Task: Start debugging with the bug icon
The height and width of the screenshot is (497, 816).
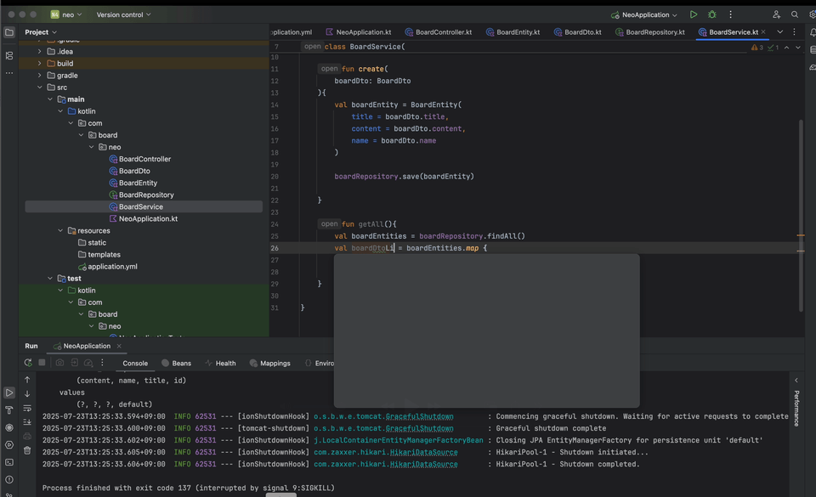Action: pyautogui.click(x=712, y=14)
